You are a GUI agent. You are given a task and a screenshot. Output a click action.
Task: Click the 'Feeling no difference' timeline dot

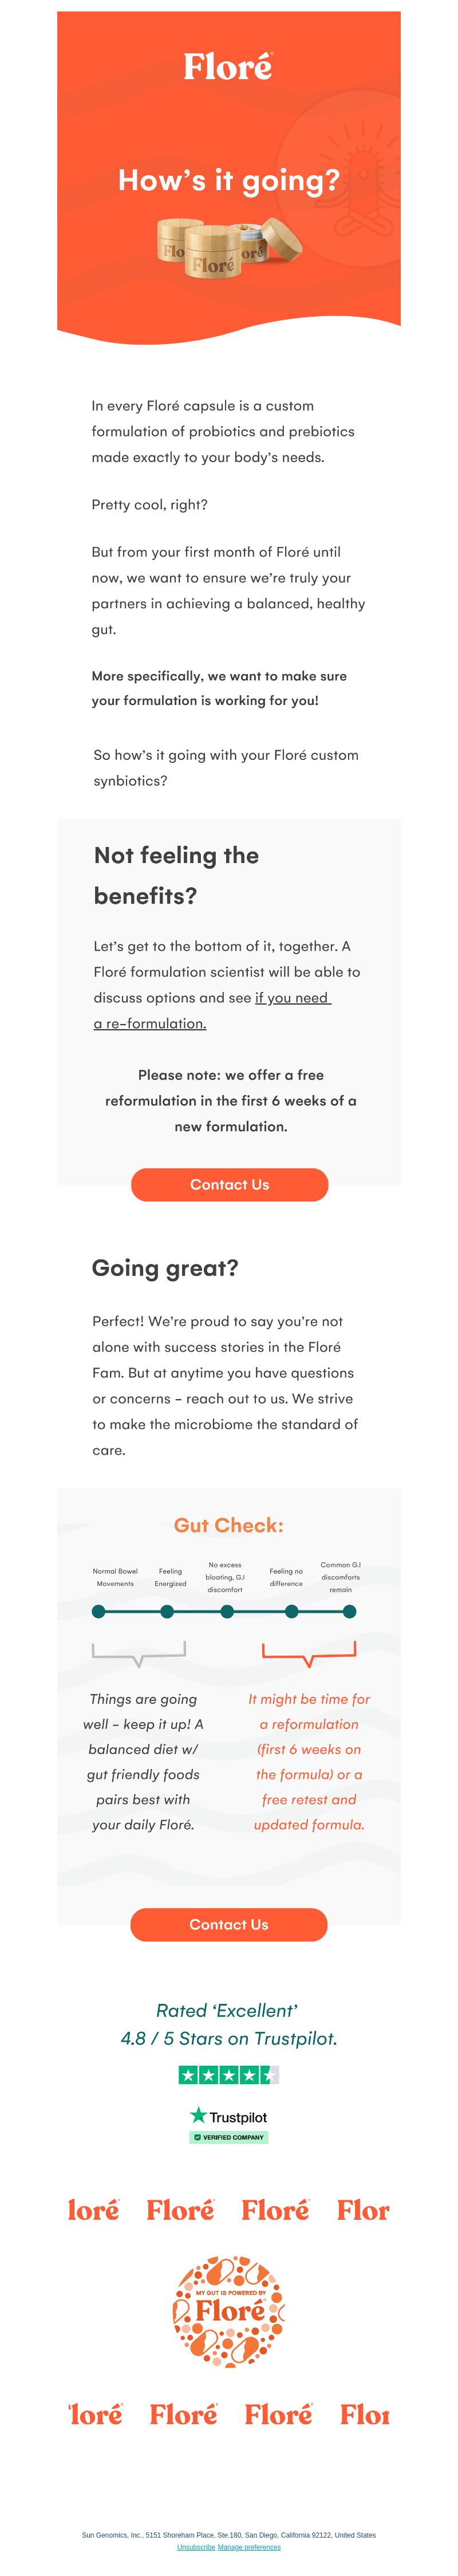(291, 1611)
